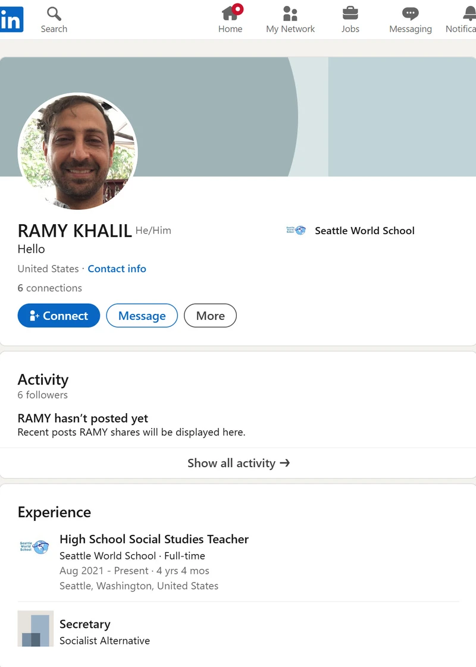Click Seattle World School logo in Experience
476x667 pixels.
[x=35, y=547]
